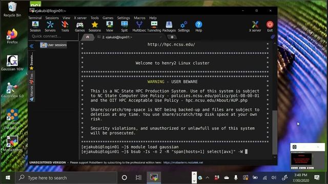The image size is (328, 184).
Task: Click the Windows Start button
Action: 8,177
